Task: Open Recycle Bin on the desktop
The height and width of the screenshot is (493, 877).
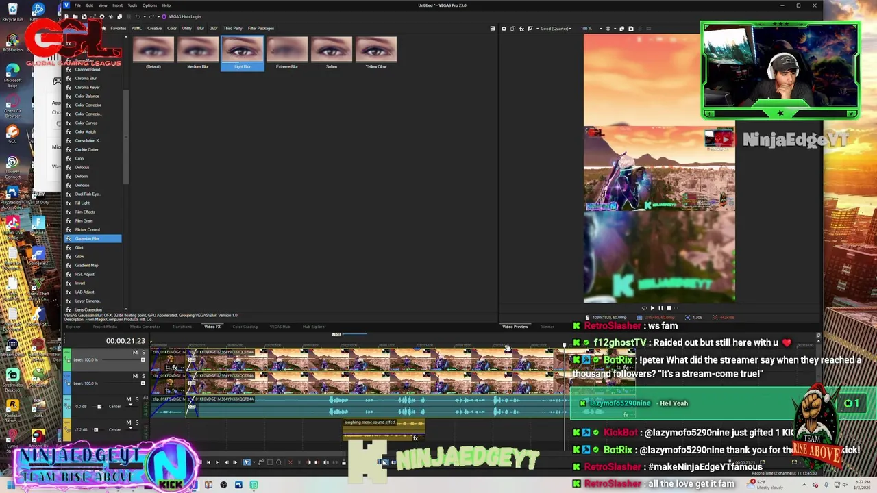Action: point(12,12)
